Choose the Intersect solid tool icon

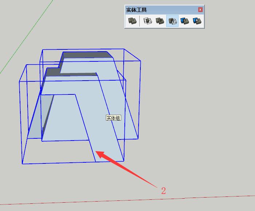(x=148, y=21)
